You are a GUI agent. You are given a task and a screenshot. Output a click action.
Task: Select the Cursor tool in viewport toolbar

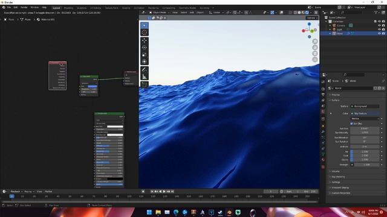(x=145, y=33)
